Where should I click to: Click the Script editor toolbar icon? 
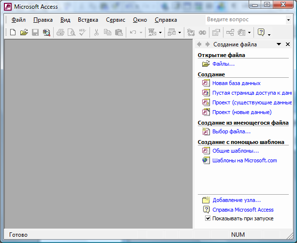(x=202, y=32)
